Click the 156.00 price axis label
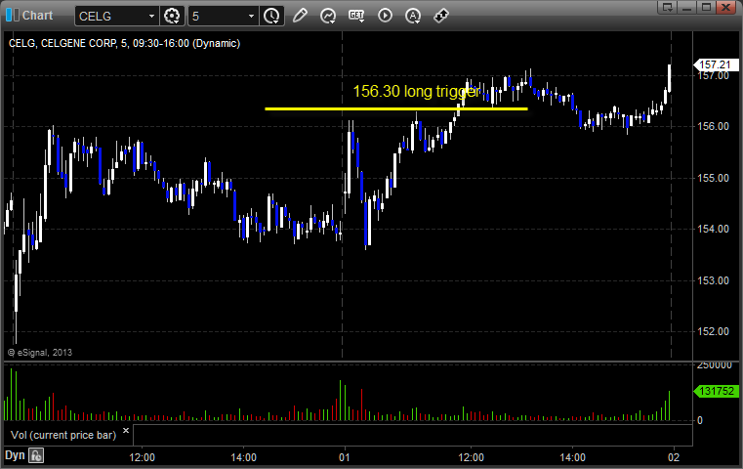Viewport: 743px width, 469px height. pyautogui.click(x=713, y=126)
